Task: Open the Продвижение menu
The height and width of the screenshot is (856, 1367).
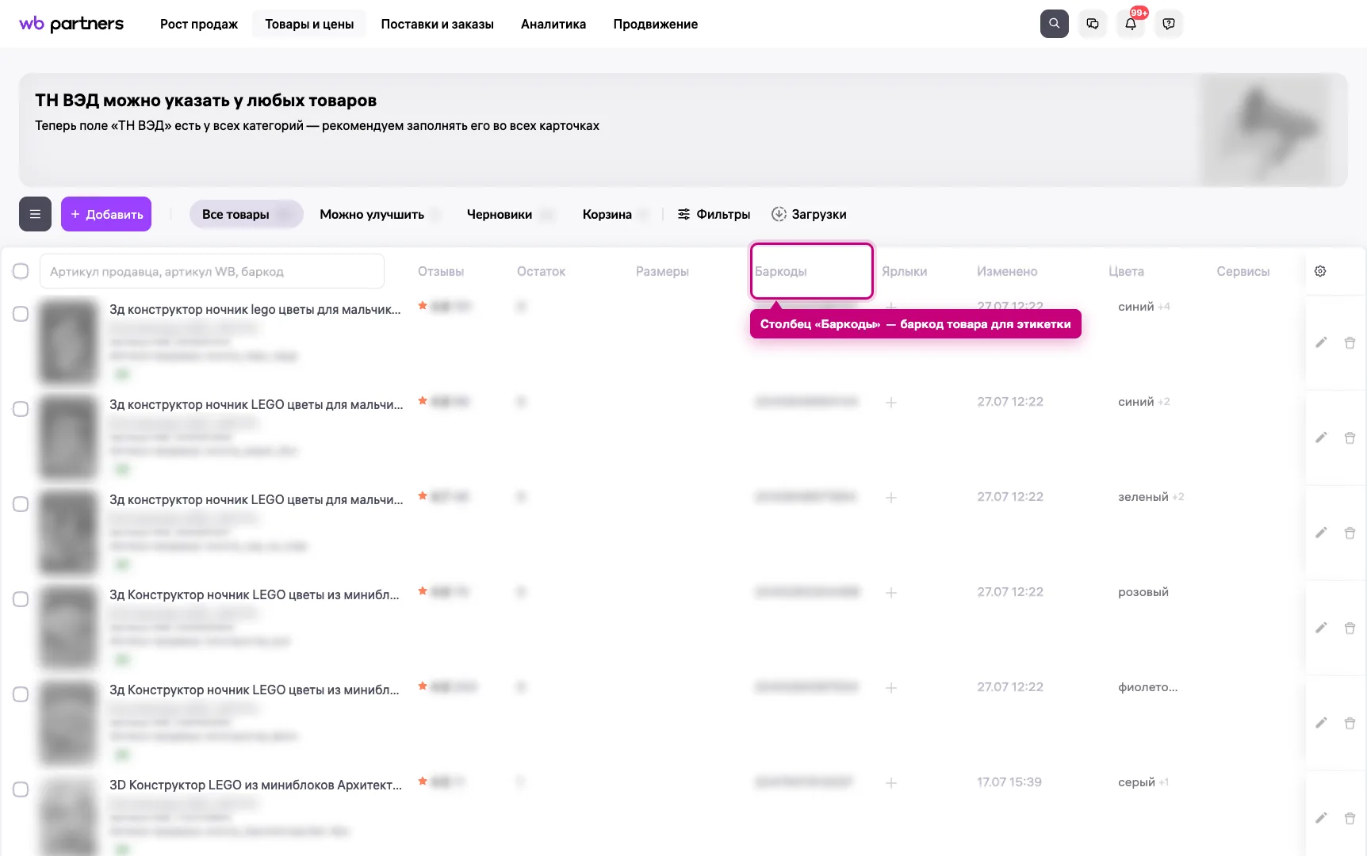Action: [x=656, y=24]
